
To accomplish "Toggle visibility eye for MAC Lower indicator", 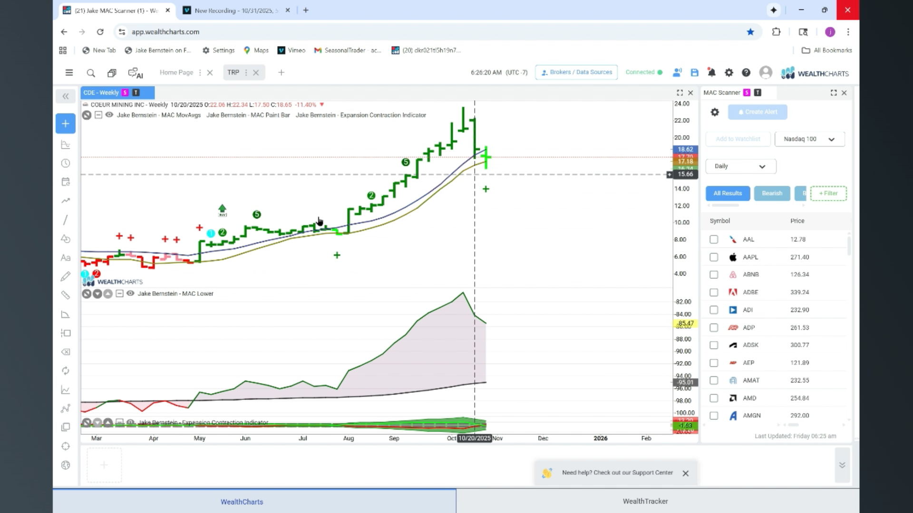I will point(130,294).
